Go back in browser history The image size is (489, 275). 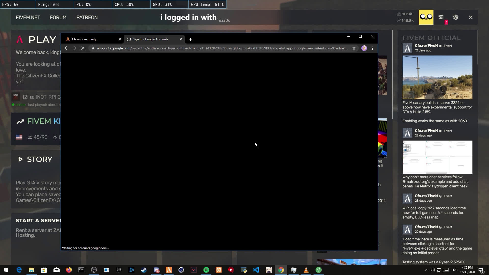pos(66,48)
